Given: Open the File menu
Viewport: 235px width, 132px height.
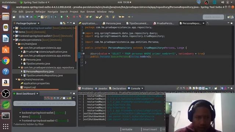Looking at the screenshot, I should tap(15, 12).
